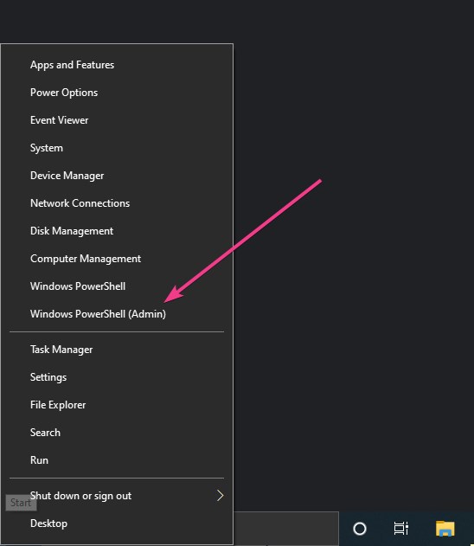Start Windows PowerShell (non-admin)
This screenshot has height=546, width=474.
tap(117, 286)
